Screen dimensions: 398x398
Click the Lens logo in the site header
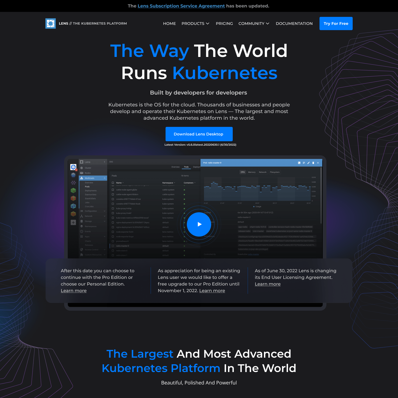click(51, 23)
